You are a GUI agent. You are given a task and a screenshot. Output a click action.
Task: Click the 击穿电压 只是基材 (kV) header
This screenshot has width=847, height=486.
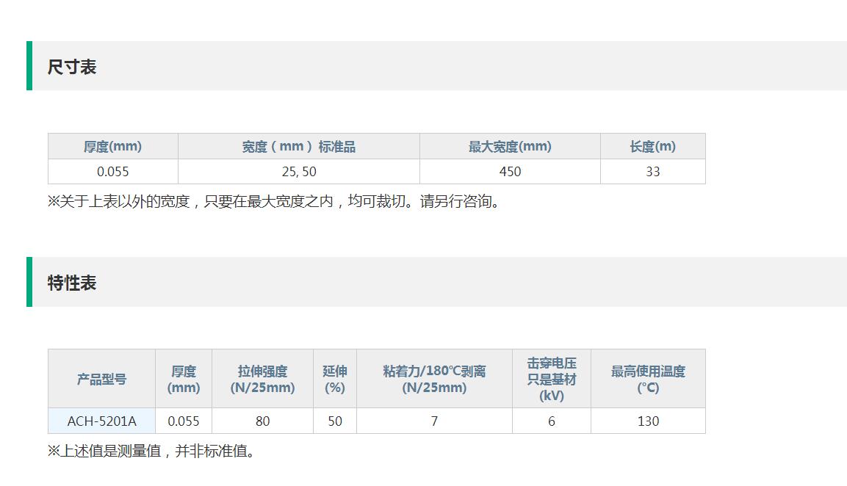[552, 379]
